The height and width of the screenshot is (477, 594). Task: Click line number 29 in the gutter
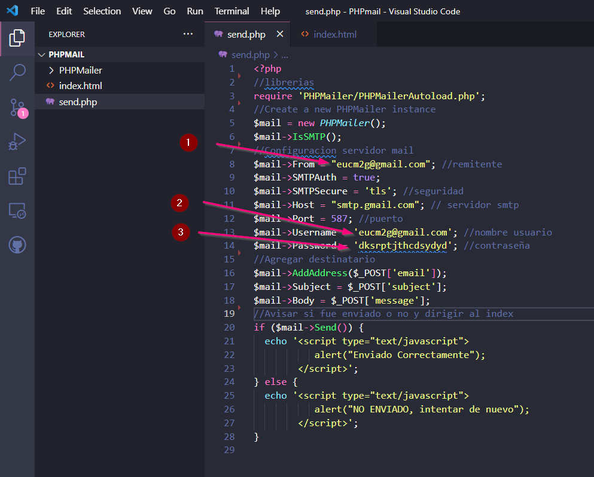[229, 450]
